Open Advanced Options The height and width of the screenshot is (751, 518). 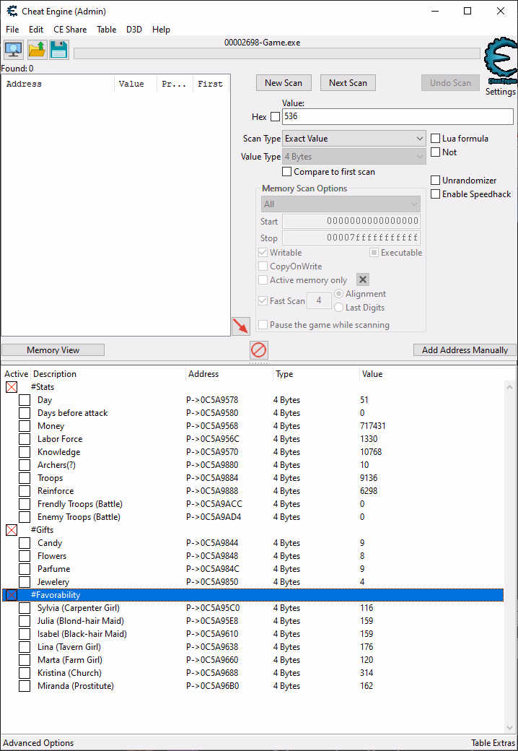click(x=39, y=743)
